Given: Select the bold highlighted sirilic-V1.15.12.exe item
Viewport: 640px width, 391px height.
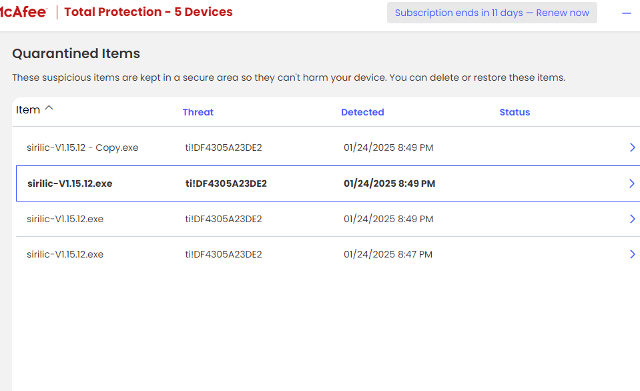Looking at the screenshot, I should pos(69,183).
